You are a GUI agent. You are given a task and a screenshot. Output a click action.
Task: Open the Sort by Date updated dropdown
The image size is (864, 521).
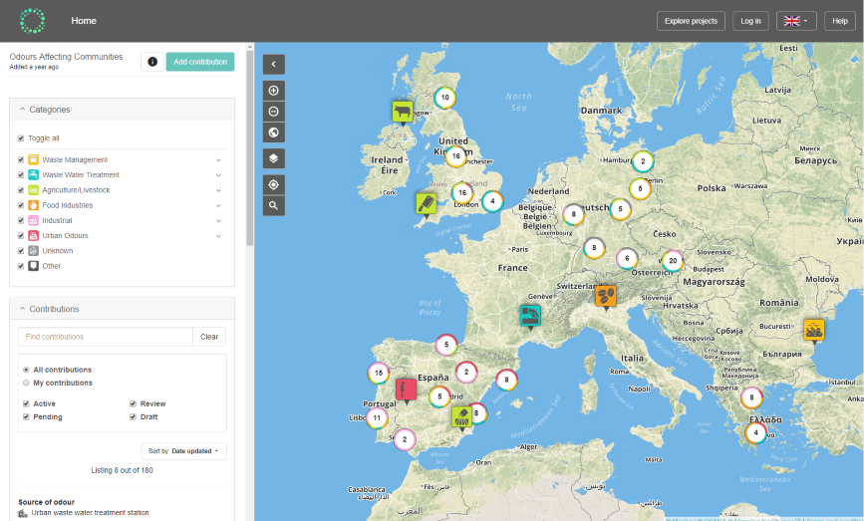pos(183,451)
